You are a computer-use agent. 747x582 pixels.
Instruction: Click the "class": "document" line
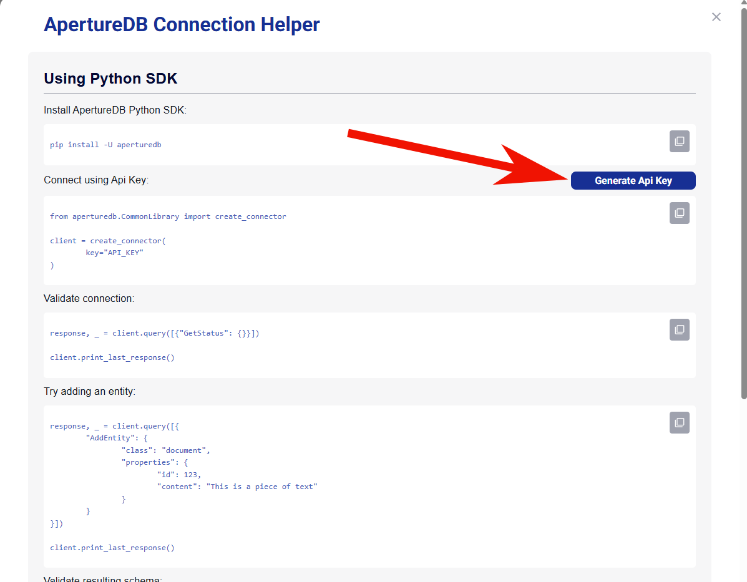point(166,450)
